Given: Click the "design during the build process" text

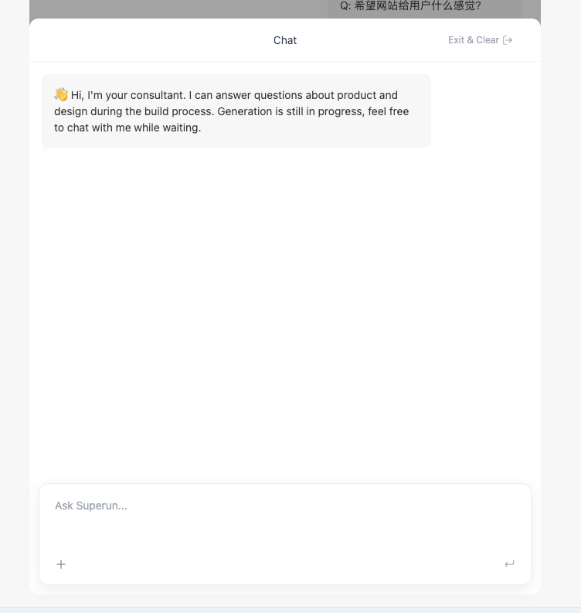Looking at the screenshot, I should 134,111.
